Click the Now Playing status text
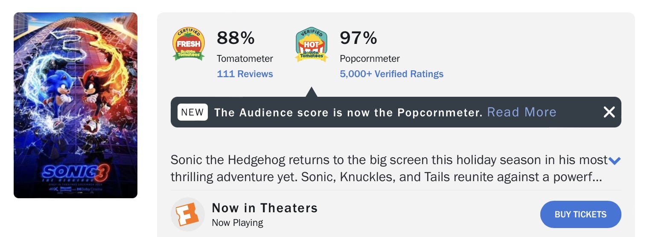The width and height of the screenshot is (647, 237). tap(237, 223)
